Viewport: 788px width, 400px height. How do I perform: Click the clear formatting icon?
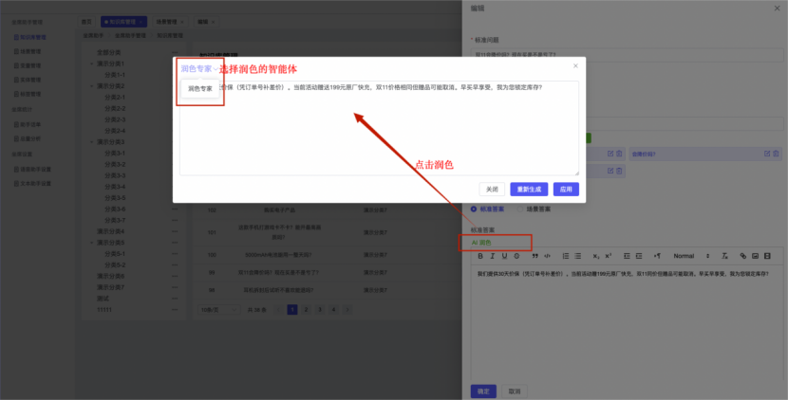(724, 256)
